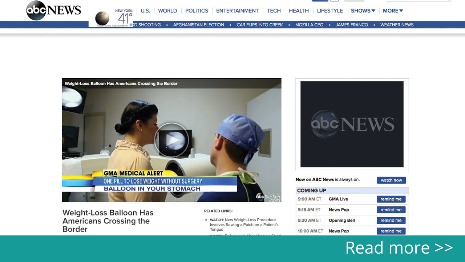Click the GMA Live show title
The height and width of the screenshot is (262, 465).
pyautogui.click(x=338, y=199)
